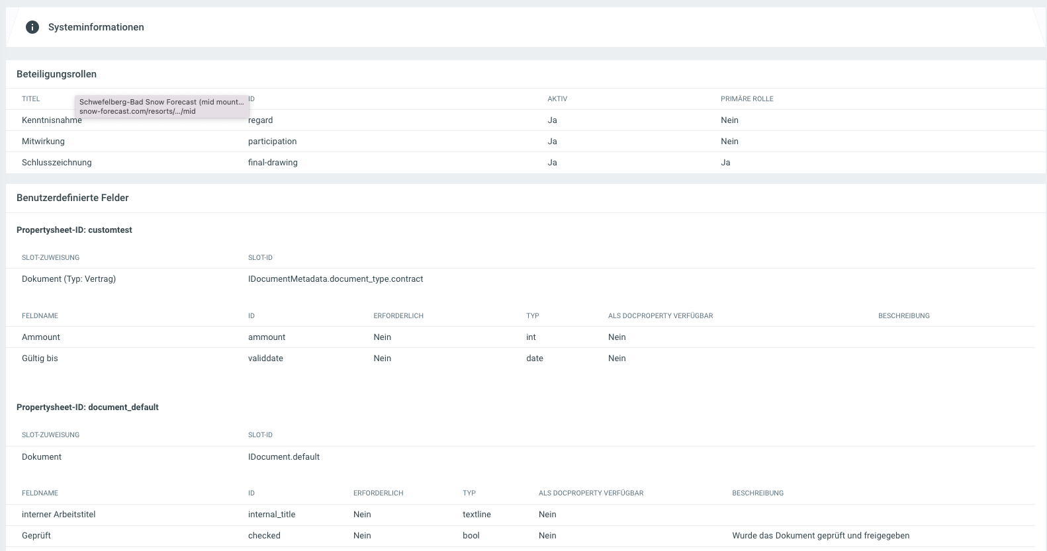Click IDocumentMetadata.document_type.contract slot ID
1047x551 pixels.
point(336,279)
